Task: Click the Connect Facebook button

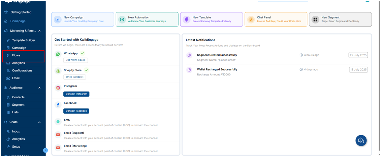Action: click(x=76, y=111)
